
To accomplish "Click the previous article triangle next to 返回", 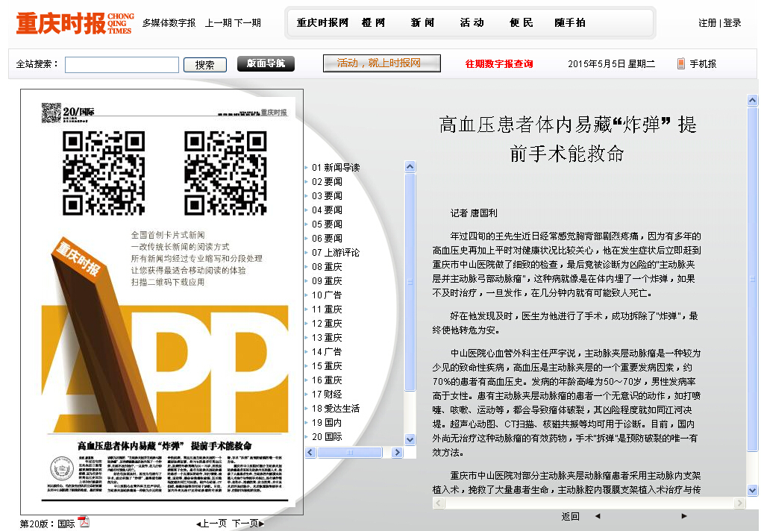I will (598, 516).
